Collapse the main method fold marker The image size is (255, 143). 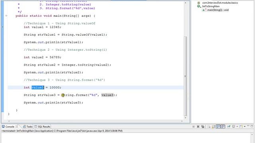pyautogui.click(x=6, y=16)
